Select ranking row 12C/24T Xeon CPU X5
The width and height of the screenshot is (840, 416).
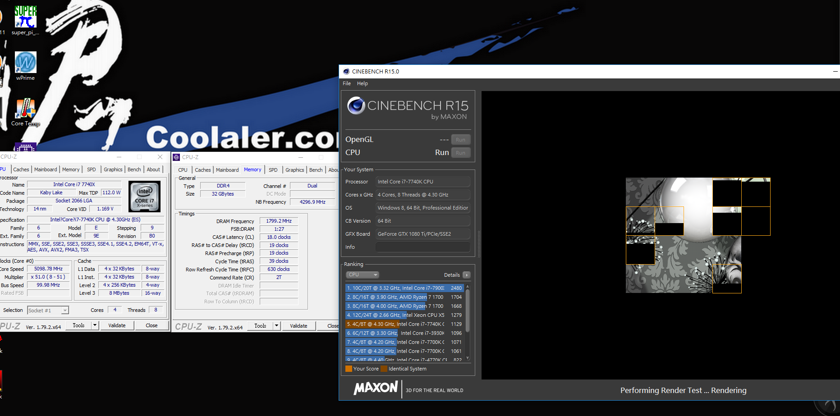[404, 315]
